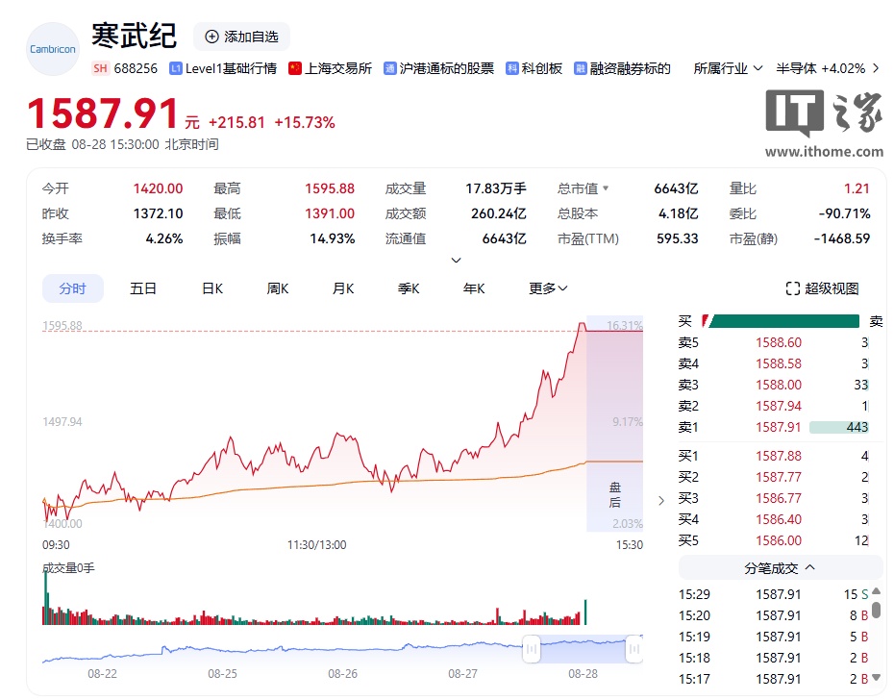Viewport: 894px width, 700px height.
Task: Click the 沪港通标的股票 tag icon
Action: click(390, 68)
